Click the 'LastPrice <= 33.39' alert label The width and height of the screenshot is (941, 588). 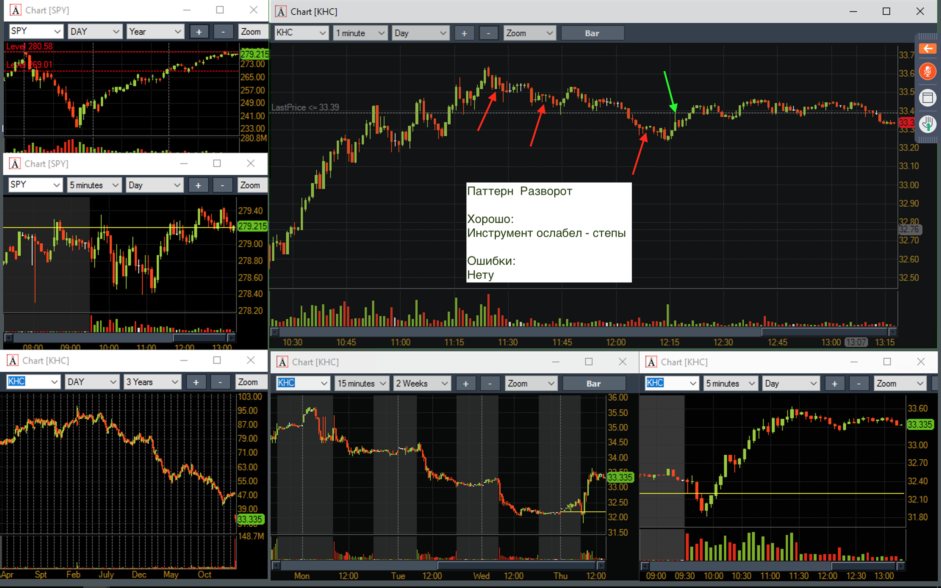(305, 107)
